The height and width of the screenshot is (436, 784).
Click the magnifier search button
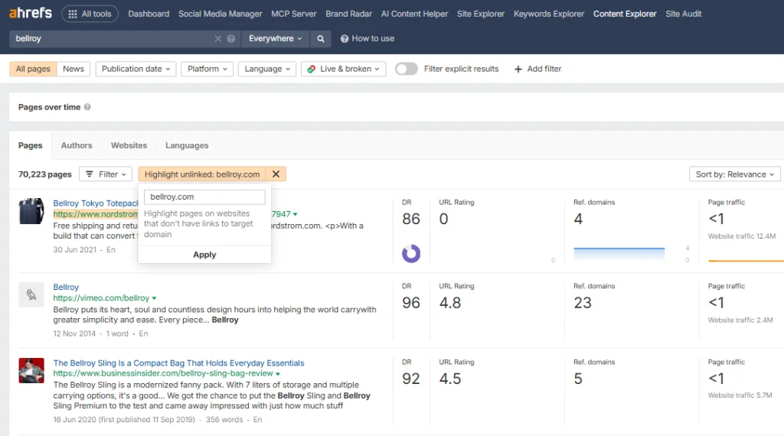[321, 38]
